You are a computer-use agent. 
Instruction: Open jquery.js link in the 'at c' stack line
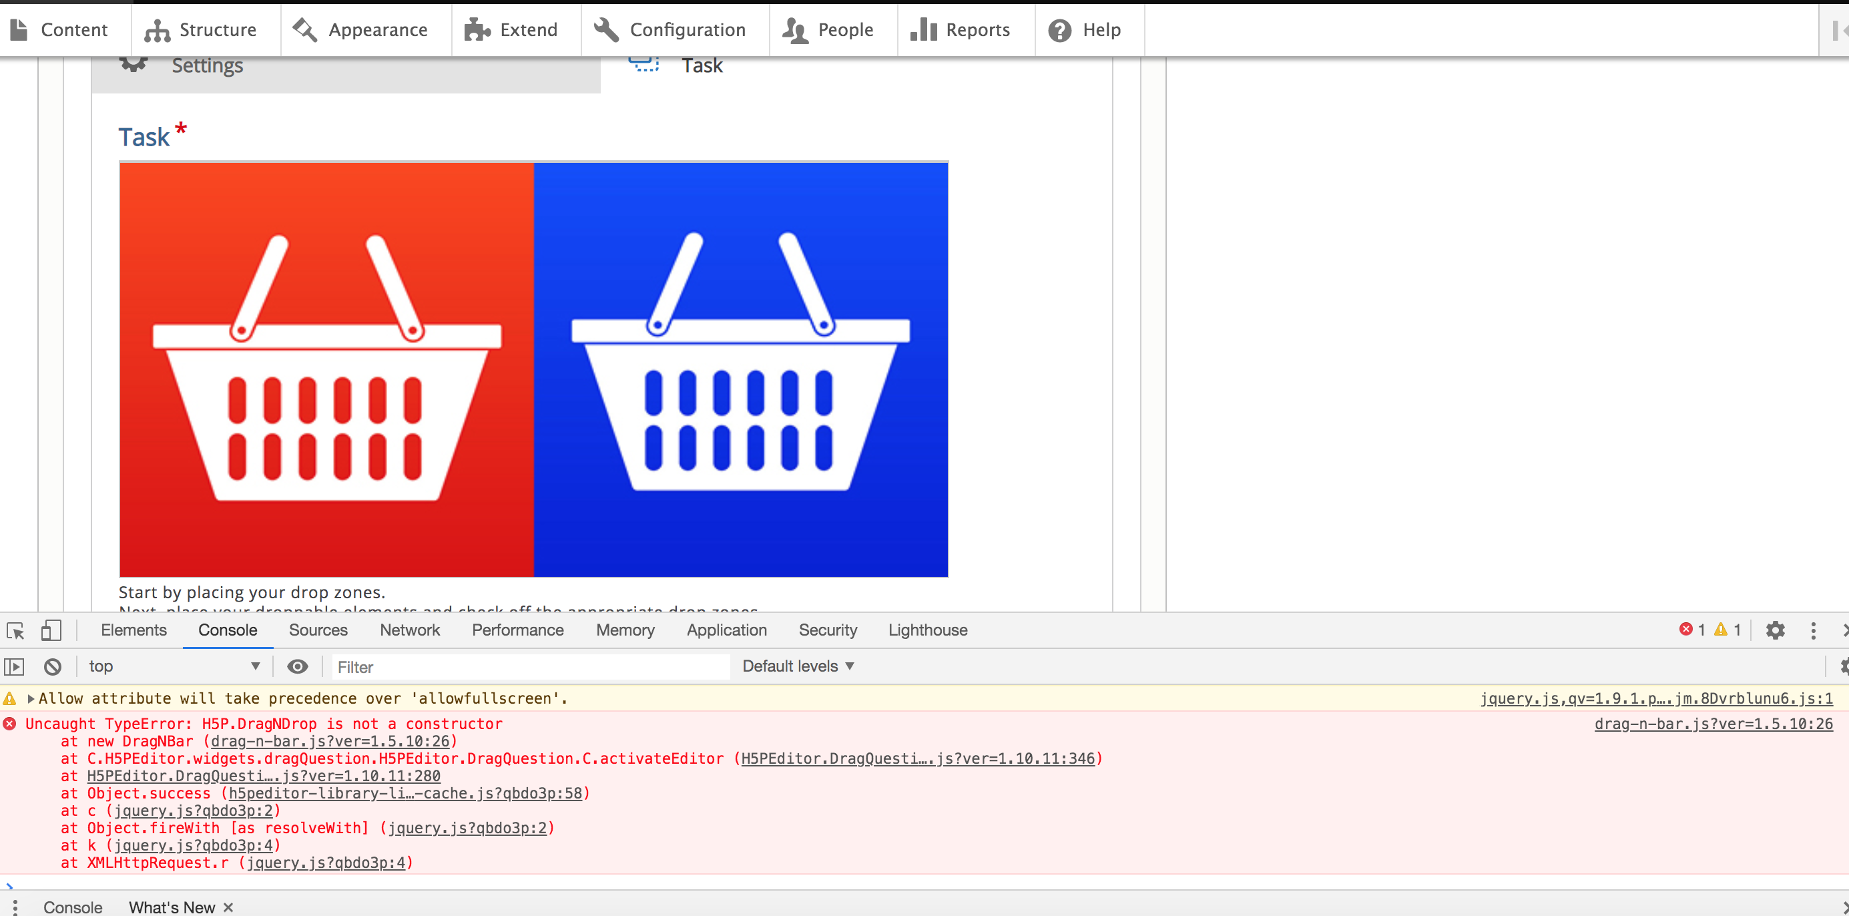point(194,811)
